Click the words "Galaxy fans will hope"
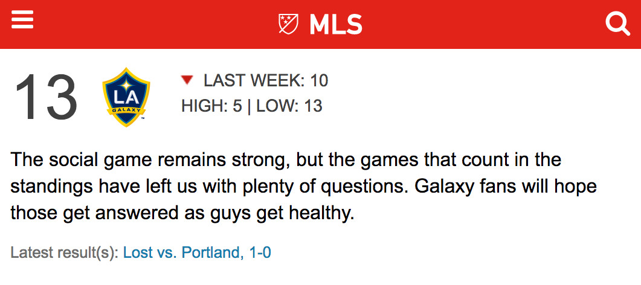This screenshot has width=641, height=285. click(x=506, y=187)
